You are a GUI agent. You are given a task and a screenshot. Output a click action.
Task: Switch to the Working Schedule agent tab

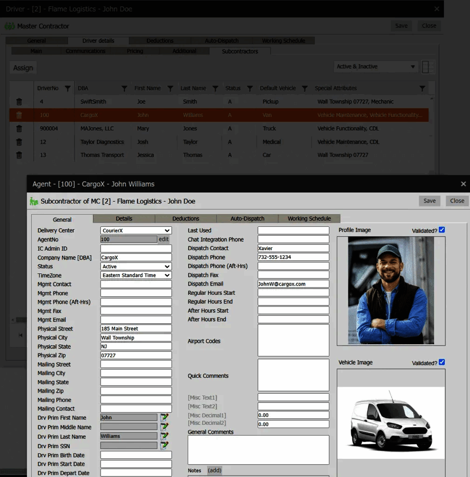click(x=309, y=218)
